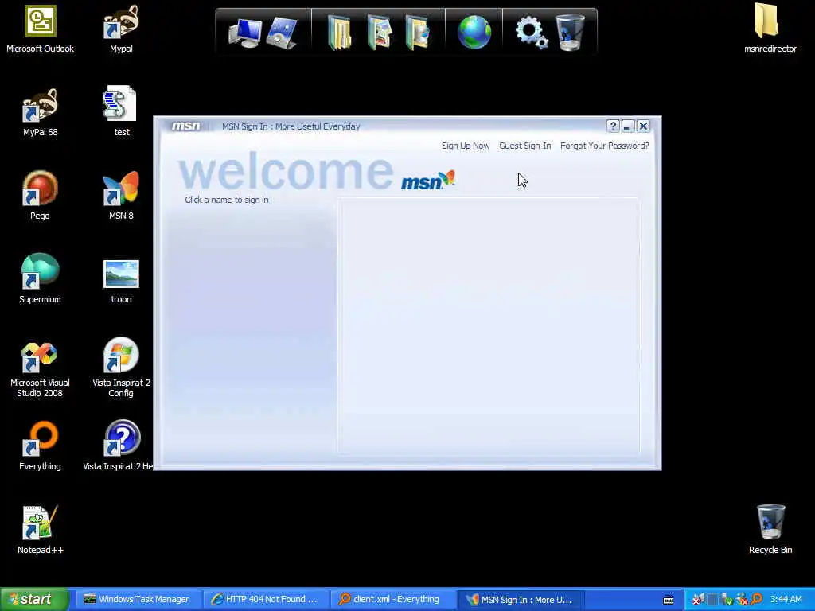Image resolution: width=815 pixels, height=611 pixels.
Task: Click the MSN logo in window title bar
Action: coord(185,126)
